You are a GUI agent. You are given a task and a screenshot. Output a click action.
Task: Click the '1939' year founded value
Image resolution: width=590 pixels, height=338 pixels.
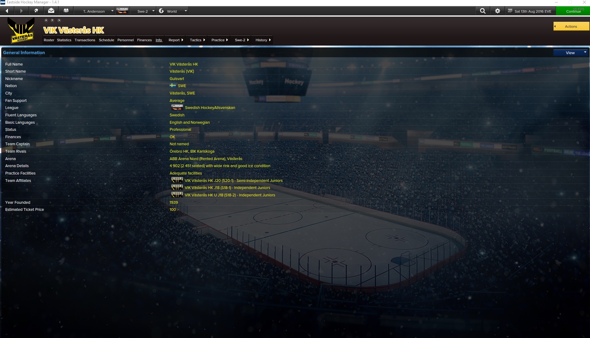tap(174, 202)
